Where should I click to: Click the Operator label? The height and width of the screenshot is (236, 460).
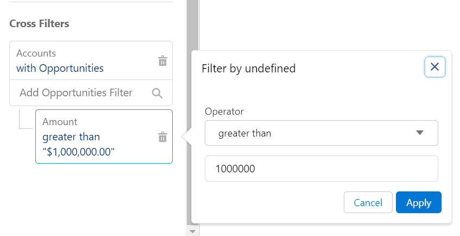(x=224, y=111)
